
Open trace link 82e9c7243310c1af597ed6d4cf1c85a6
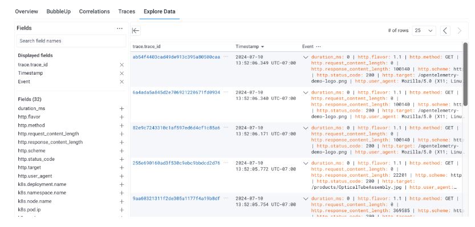[x=176, y=128]
